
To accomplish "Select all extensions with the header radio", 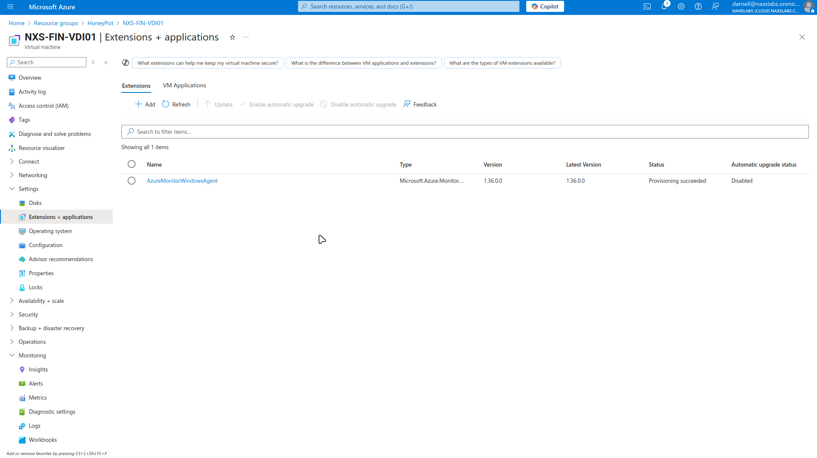I will pyautogui.click(x=132, y=164).
